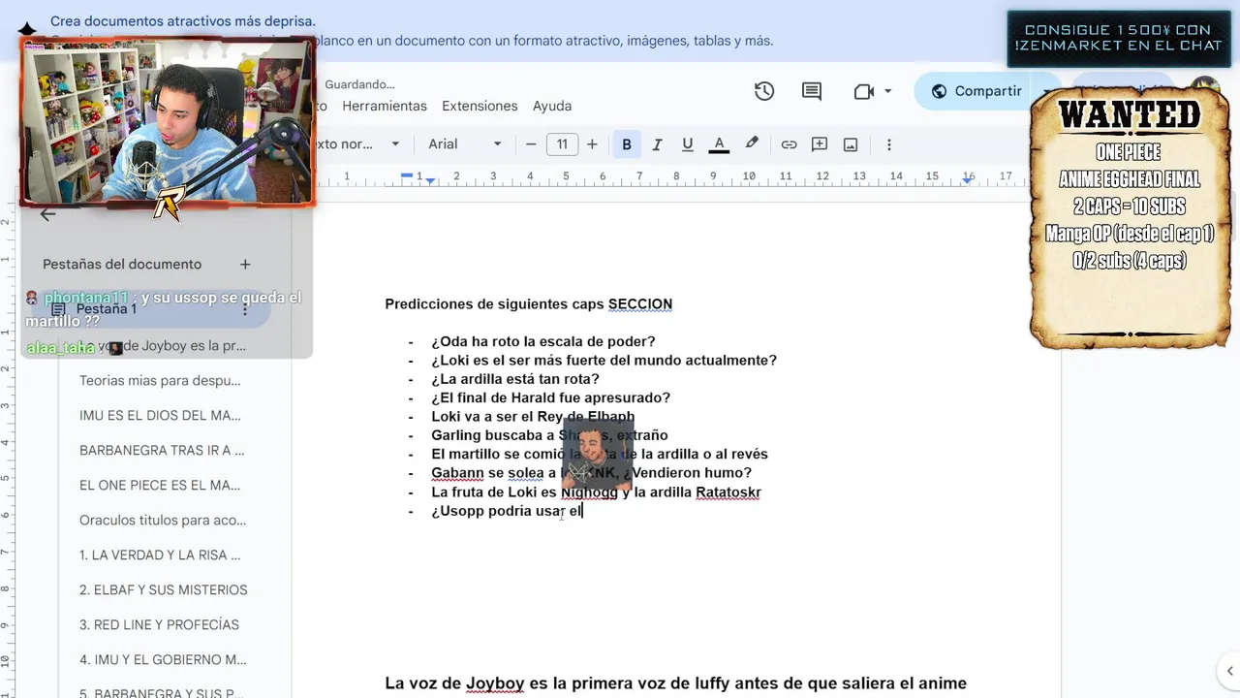Toggle italic formatting
The image size is (1240, 698).
[657, 144]
